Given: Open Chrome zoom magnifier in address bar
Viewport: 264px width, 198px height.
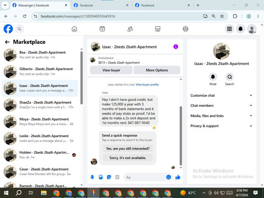Looking at the screenshot, I should 213,16.
